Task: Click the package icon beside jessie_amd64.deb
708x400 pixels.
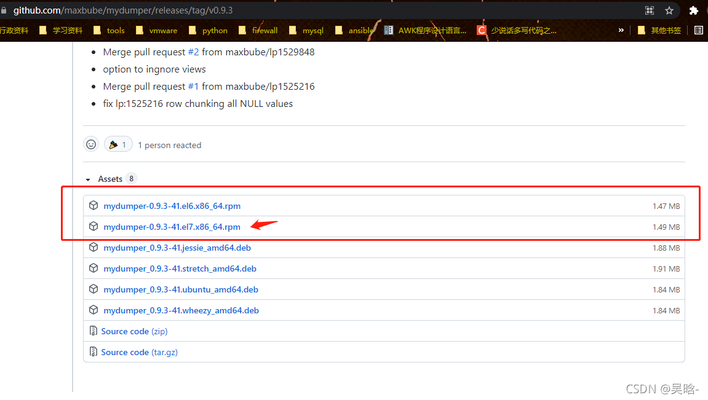Action: [x=93, y=247]
